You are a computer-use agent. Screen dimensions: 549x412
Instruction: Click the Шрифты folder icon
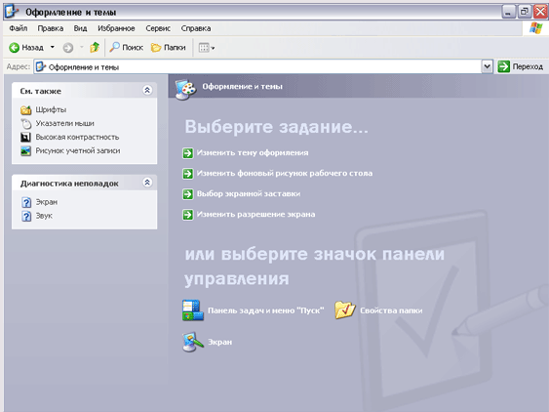coord(25,109)
